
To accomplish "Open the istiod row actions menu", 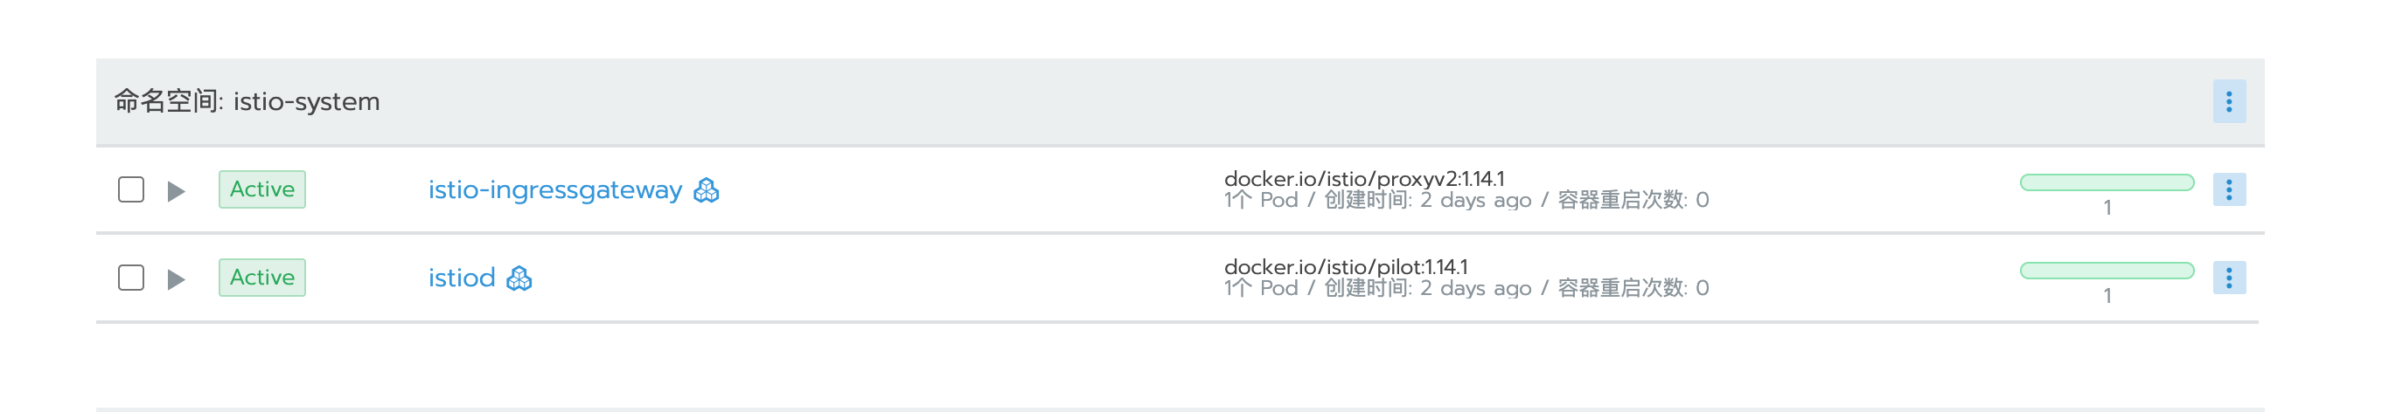I will [x=2229, y=278].
